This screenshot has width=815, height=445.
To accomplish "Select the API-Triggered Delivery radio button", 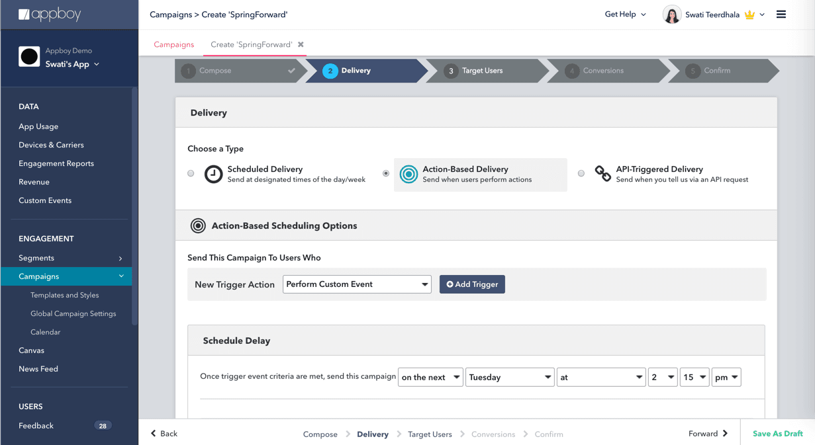I will [581, 174].
